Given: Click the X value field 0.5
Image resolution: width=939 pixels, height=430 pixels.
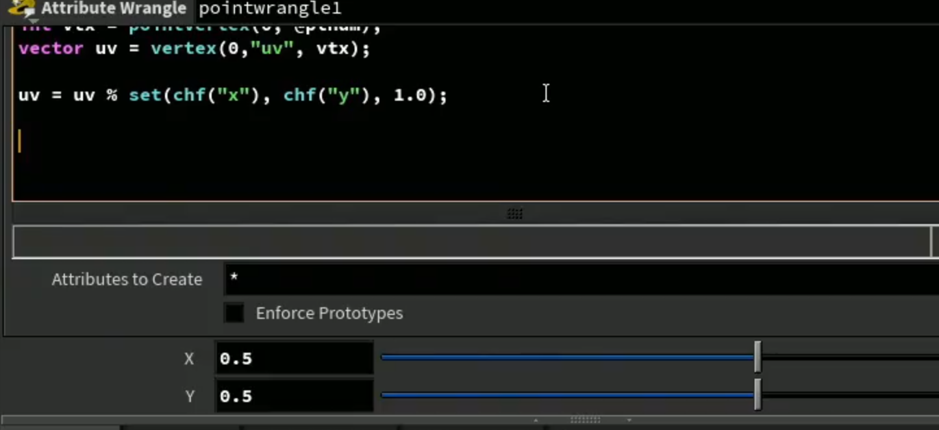Looking at the screenshot, I should pyautogui.click(x=294, y=359).
